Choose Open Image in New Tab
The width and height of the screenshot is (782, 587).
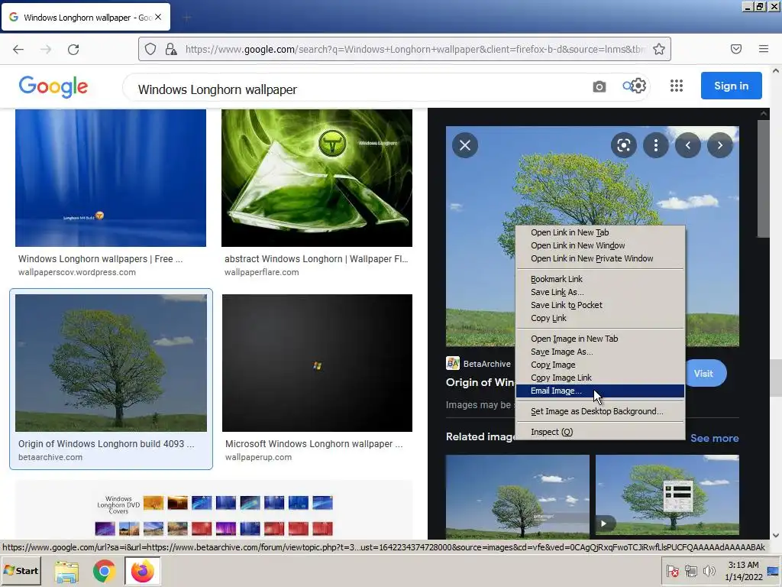point(600,339)
